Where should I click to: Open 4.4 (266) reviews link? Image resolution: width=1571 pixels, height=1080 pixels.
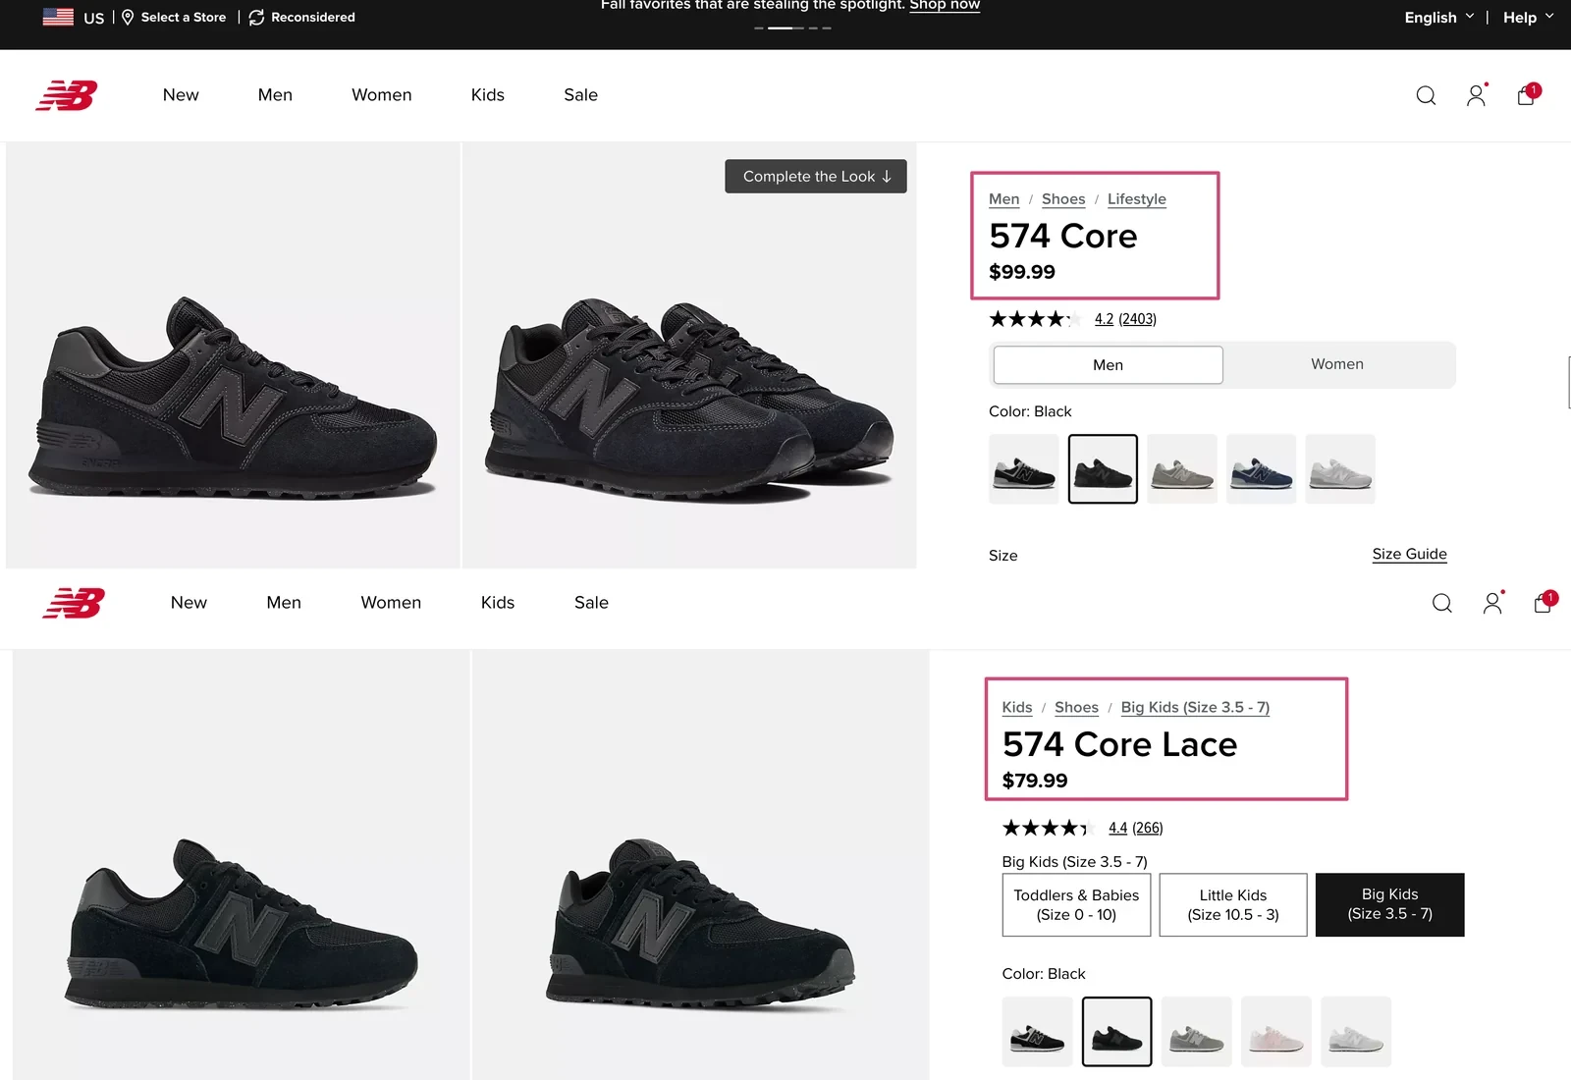coord(1136,828)
